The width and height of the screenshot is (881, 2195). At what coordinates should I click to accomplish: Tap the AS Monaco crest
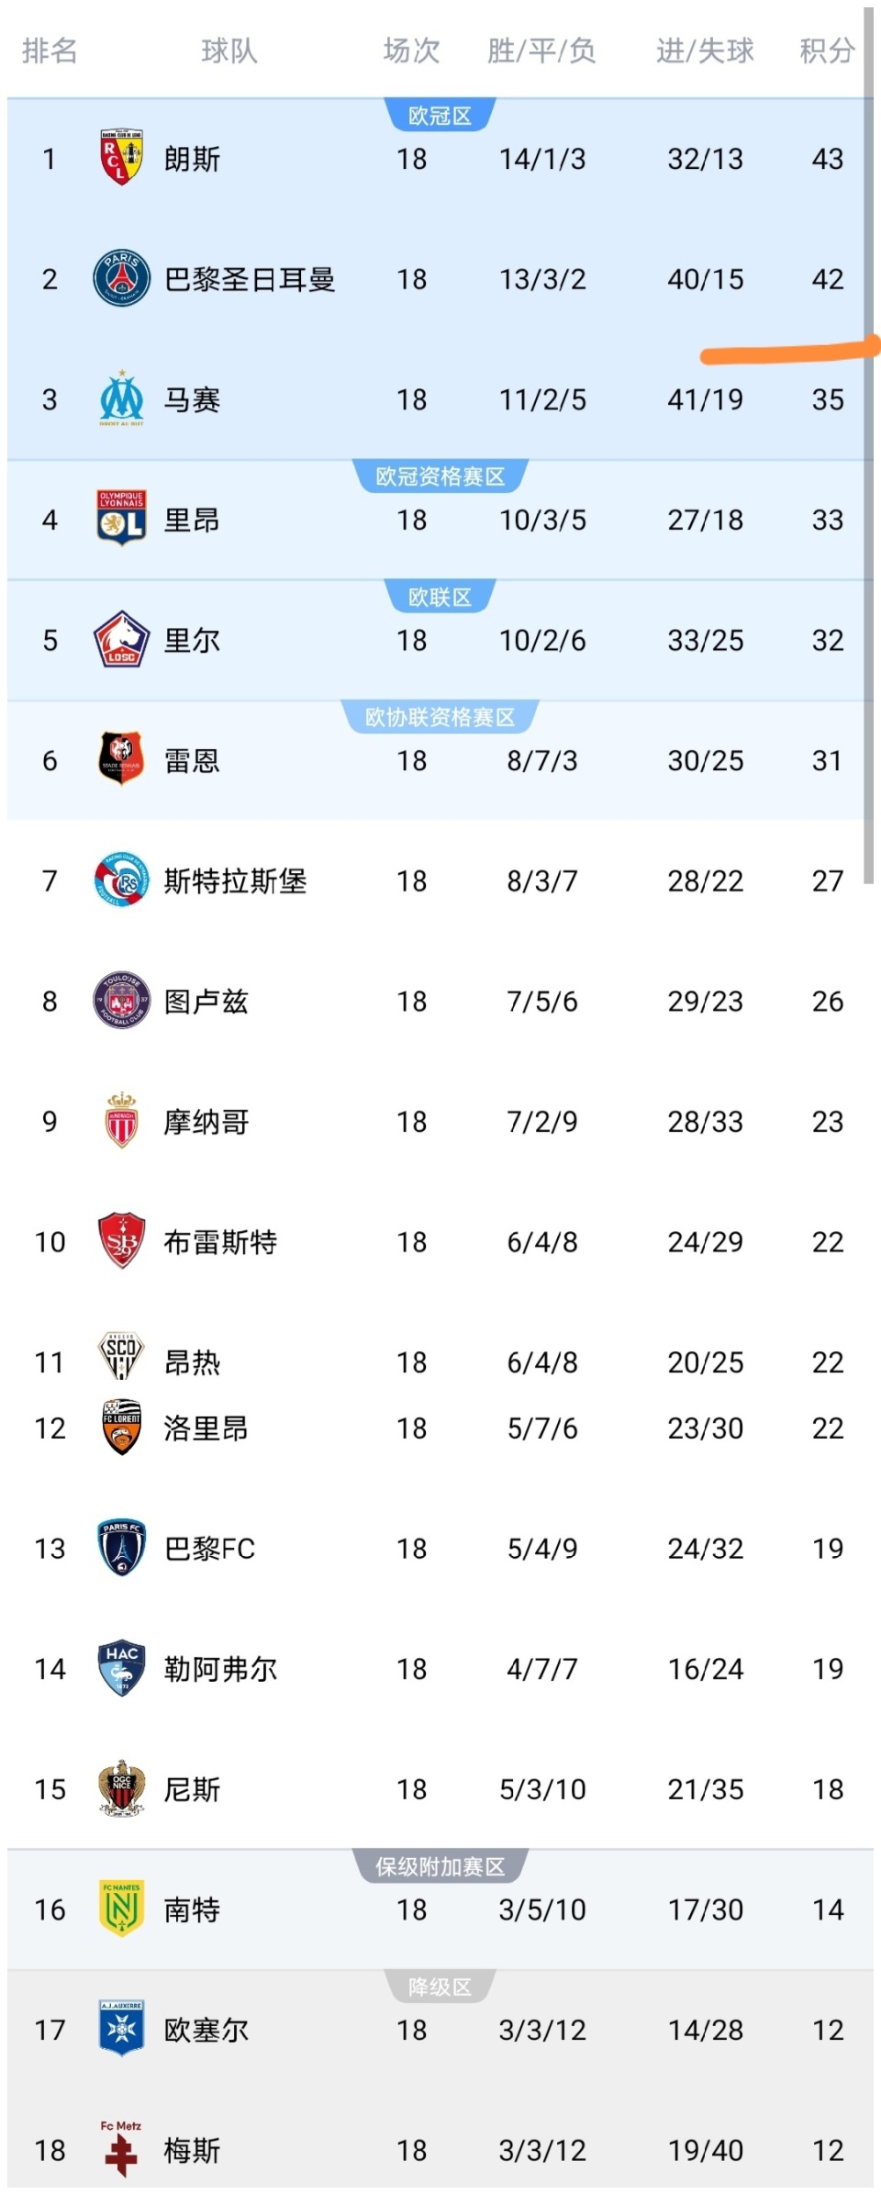pyautogui.click(x=121, y=1121)
